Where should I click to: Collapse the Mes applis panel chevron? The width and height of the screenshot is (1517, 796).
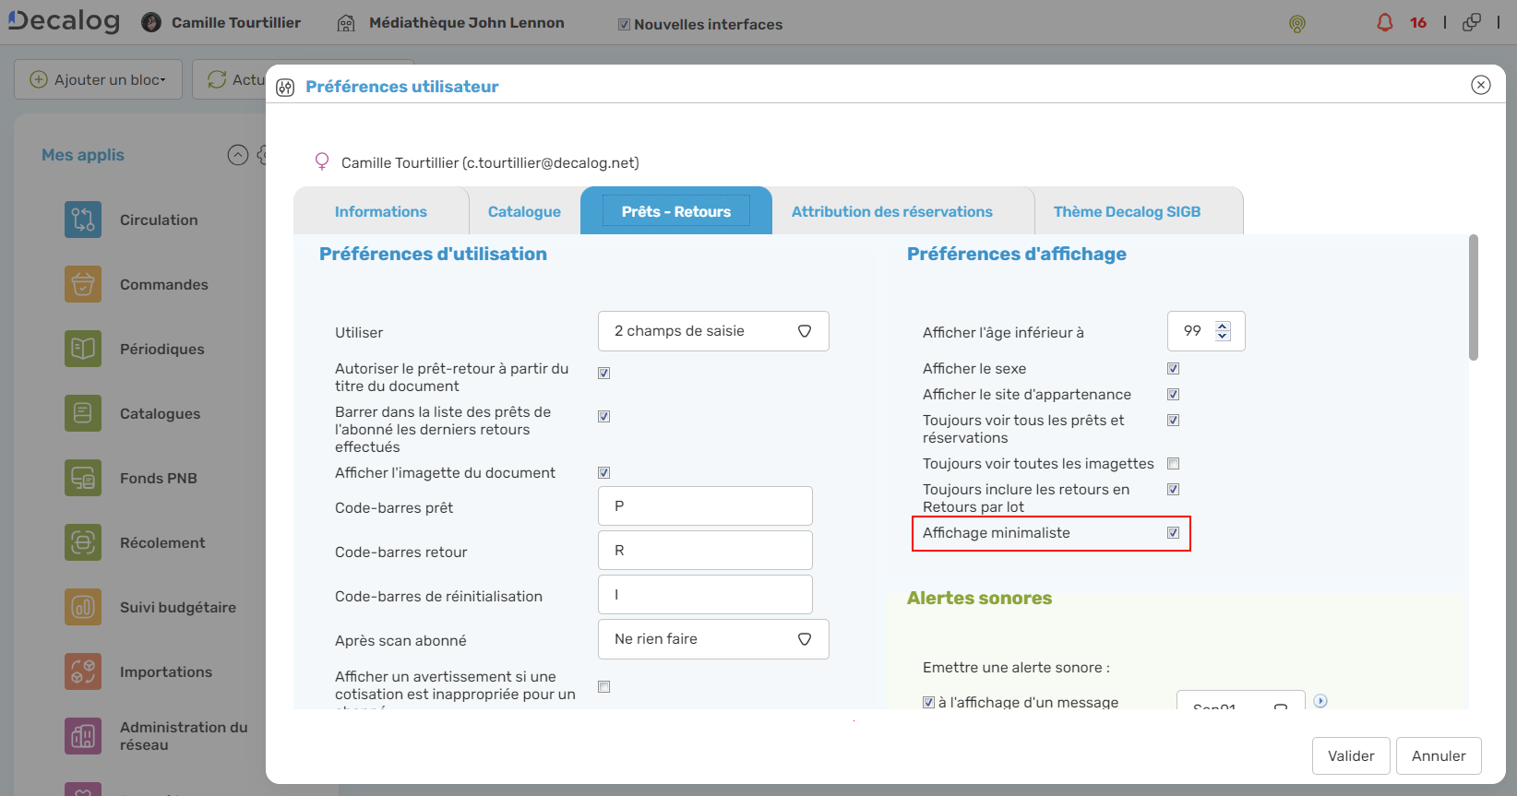[x=238, y=155]
